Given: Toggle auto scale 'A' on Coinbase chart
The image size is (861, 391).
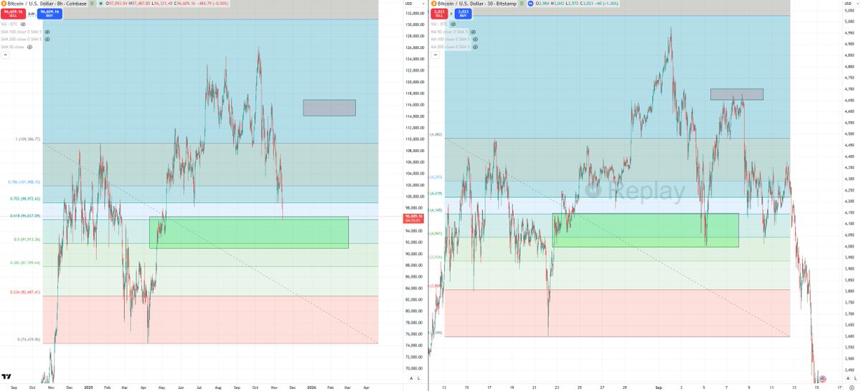Looking at the screenshot, I should [411, 378].
